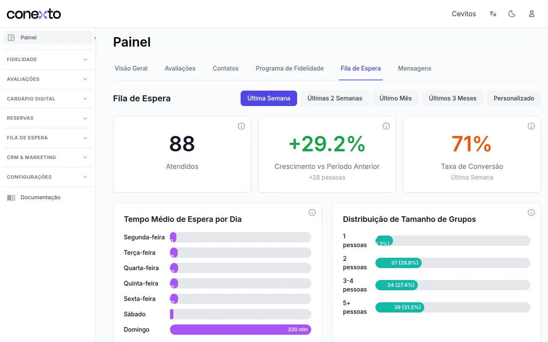Click the 3-4 pessoas 34 (27.4%) bar
548x342 pixels.
(x=397, y=285)
